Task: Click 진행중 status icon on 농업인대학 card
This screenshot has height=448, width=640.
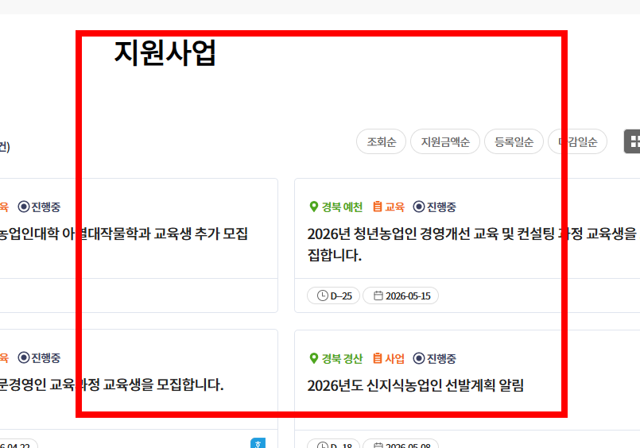Action: click(x=24, y=207)
